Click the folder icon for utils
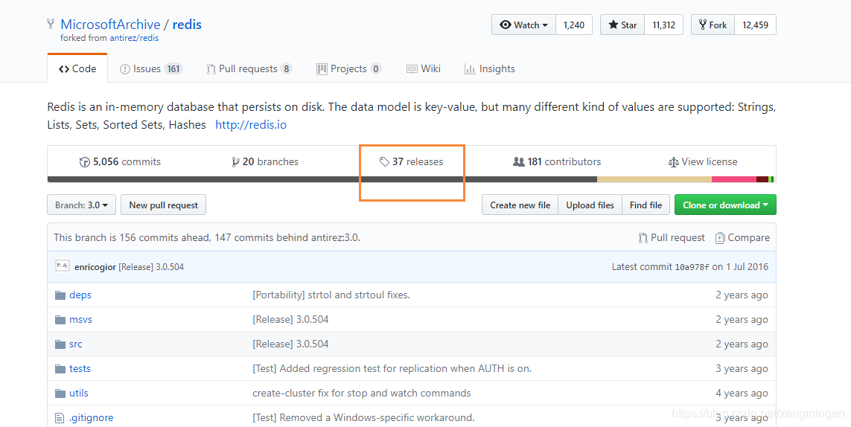This screenshot has width=851, height=427. click(60, 394)
